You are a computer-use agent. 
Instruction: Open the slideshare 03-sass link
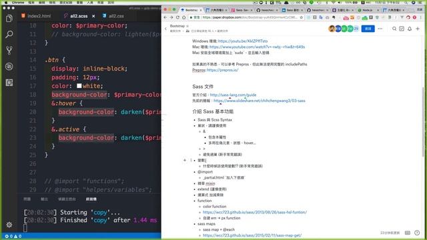(x=260, y=101)
